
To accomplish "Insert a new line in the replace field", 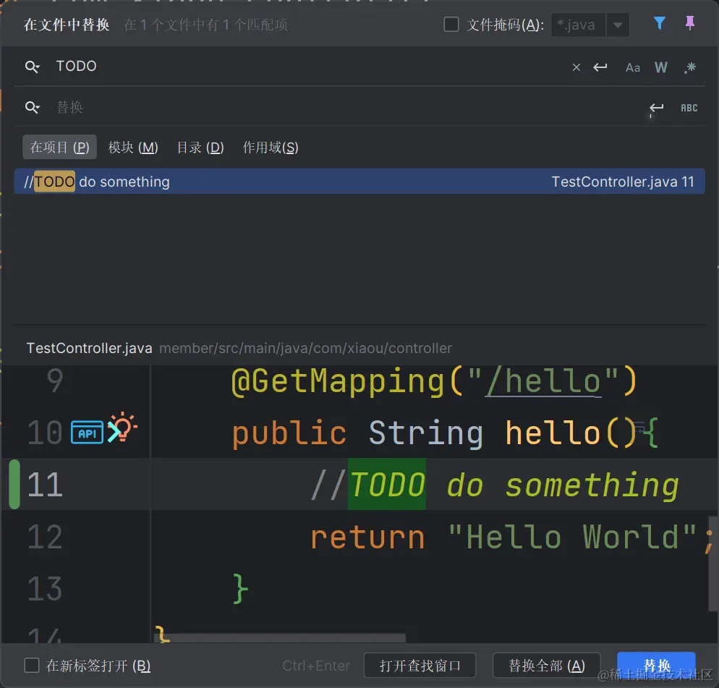I will pos(657,109).
